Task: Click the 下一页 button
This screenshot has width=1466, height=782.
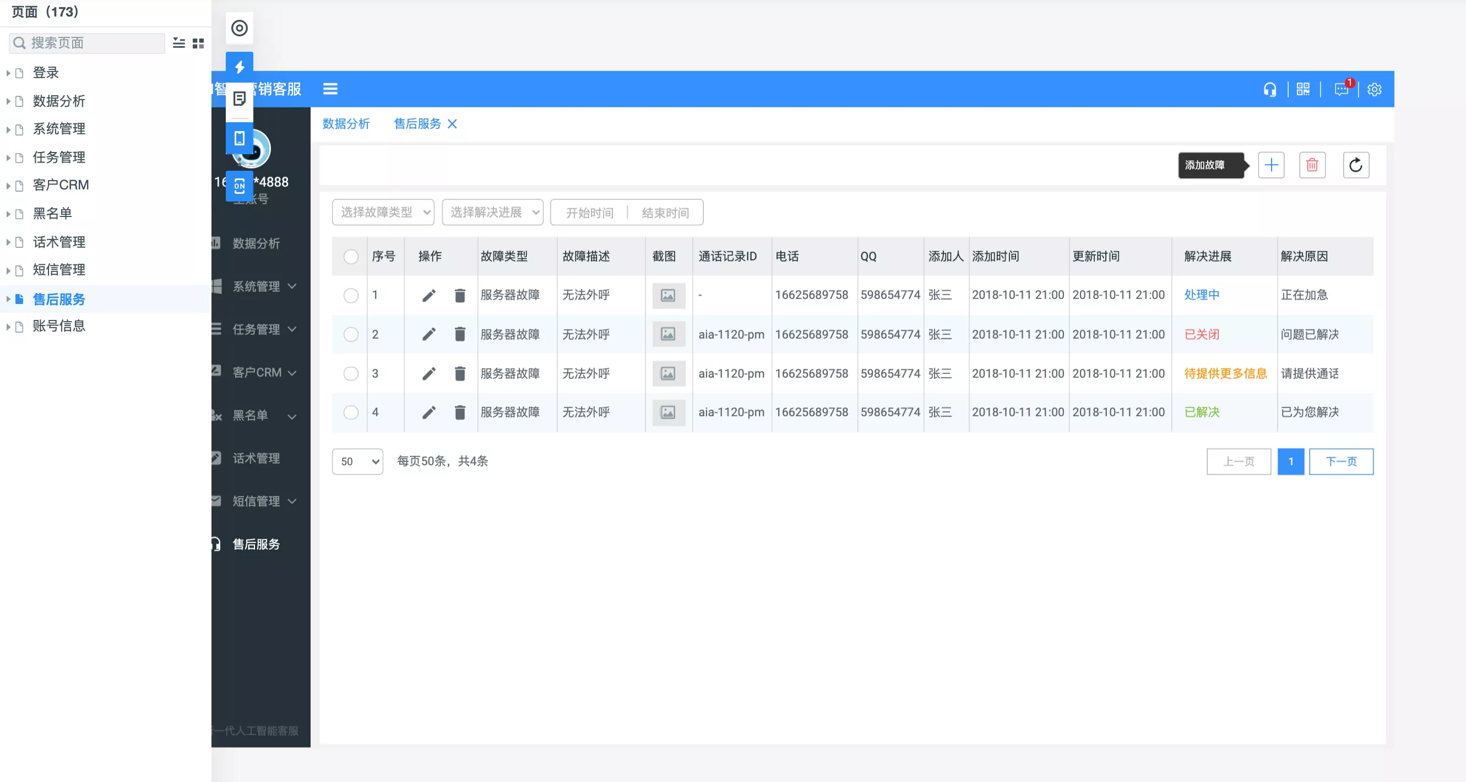Action: (1340, 461)
